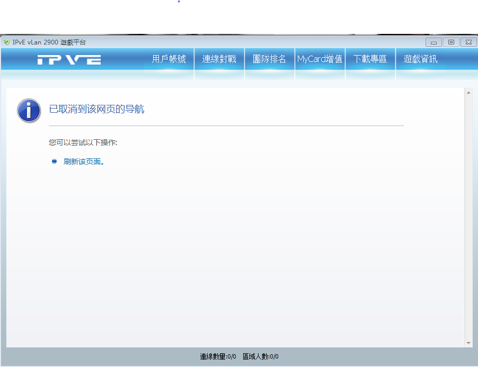Open the 遊戲資訊 tab
The width and height of the screenshot is (478, 367).
click(420, 59)
